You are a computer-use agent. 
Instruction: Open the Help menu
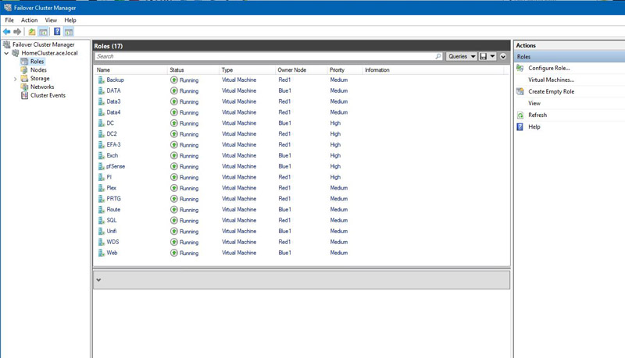70,20
